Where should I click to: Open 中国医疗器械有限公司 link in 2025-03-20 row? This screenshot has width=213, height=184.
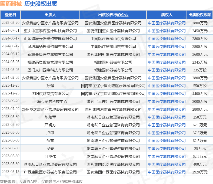click(167, 23)
